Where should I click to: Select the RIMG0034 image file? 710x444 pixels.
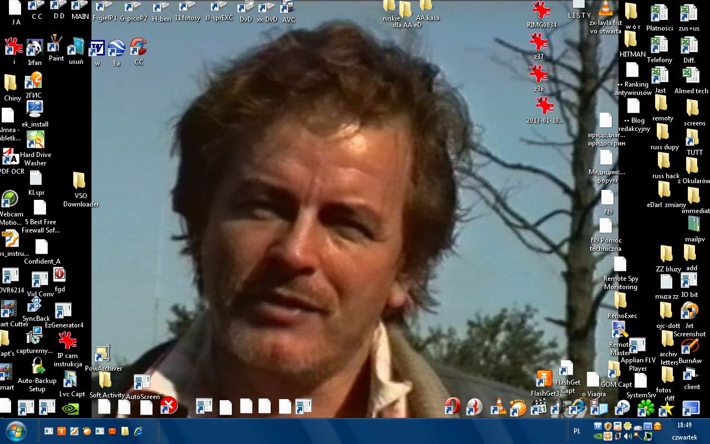click(x=541, y=10)
